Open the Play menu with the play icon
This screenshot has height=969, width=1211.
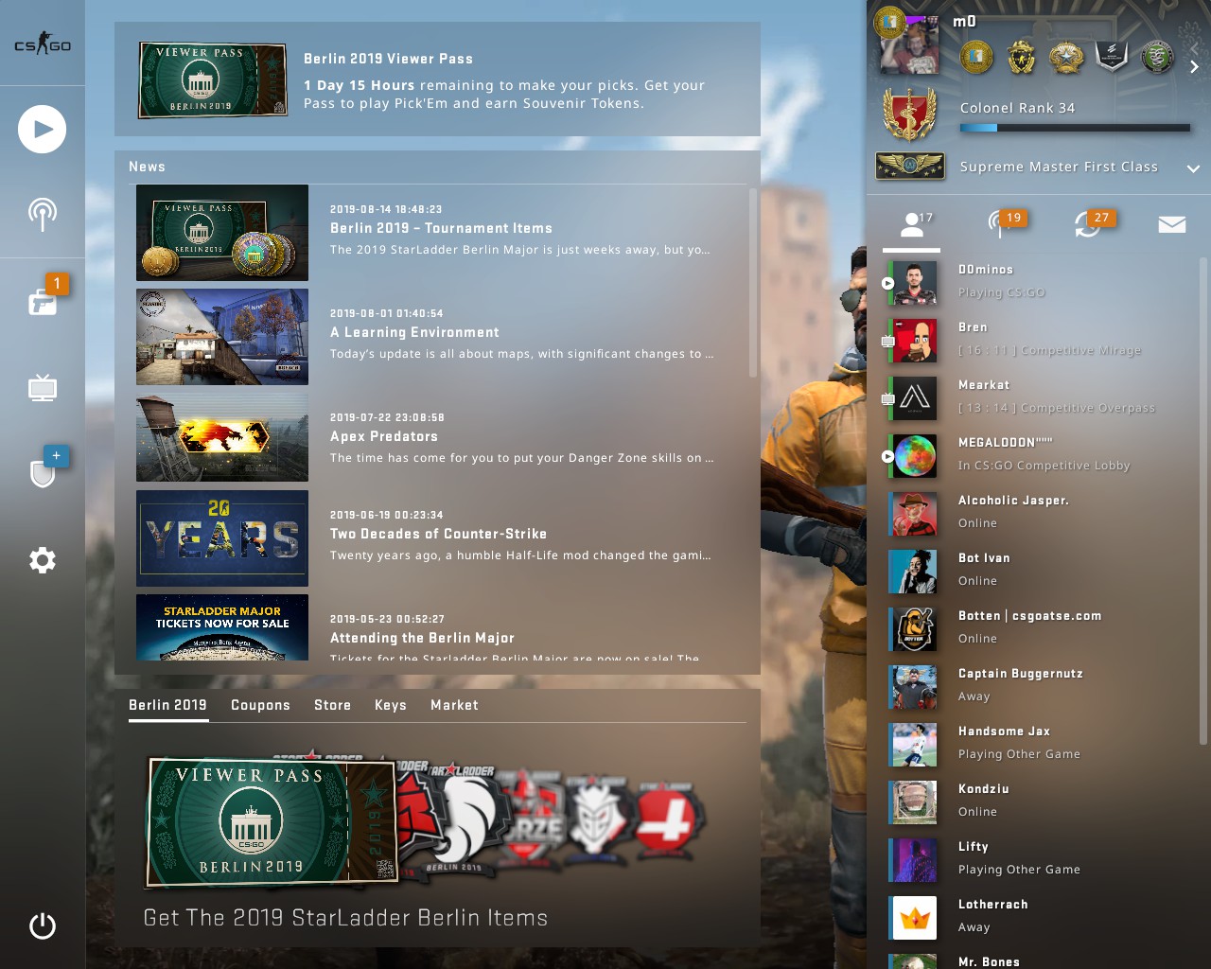click(x=43, y=130)
